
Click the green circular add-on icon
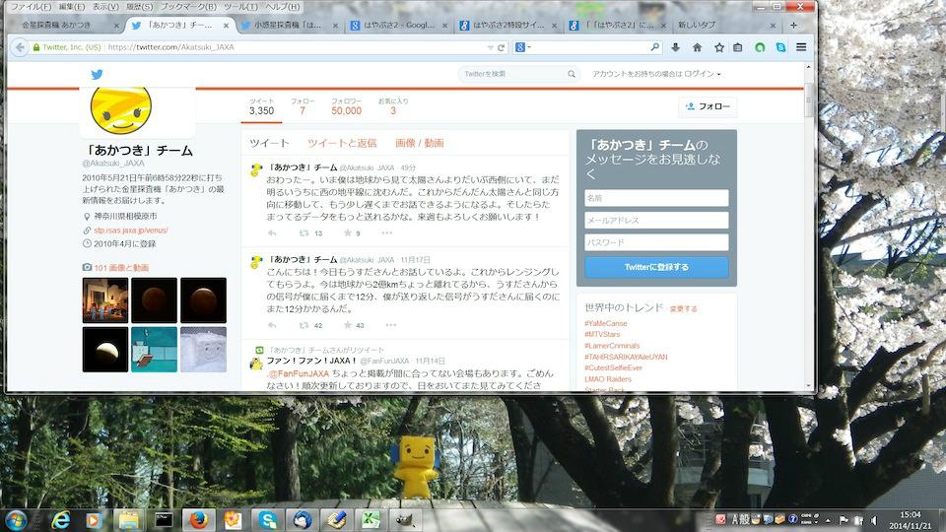click(x=760, y=47)
